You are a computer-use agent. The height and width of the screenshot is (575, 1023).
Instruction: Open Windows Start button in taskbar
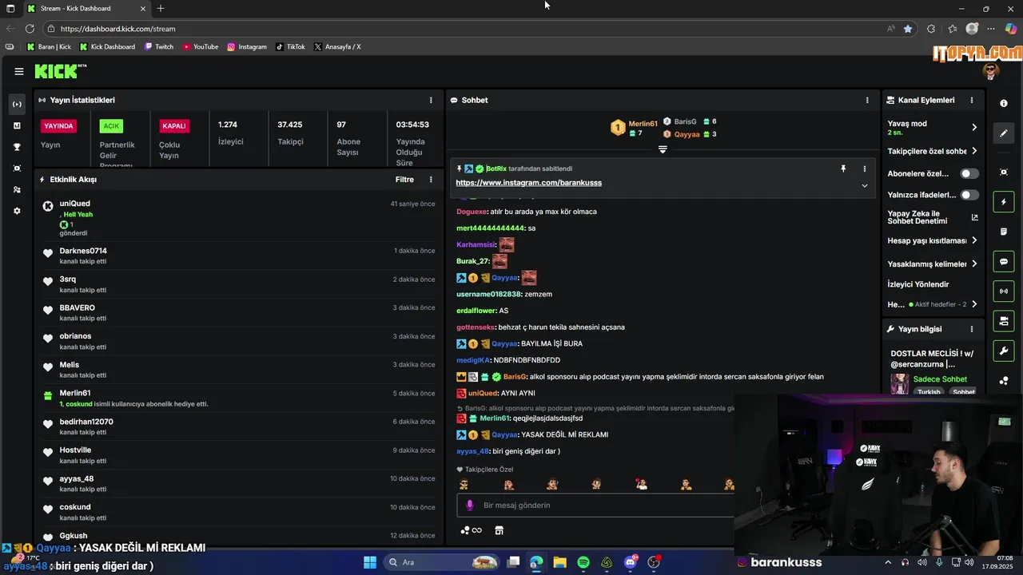(370, 562)
